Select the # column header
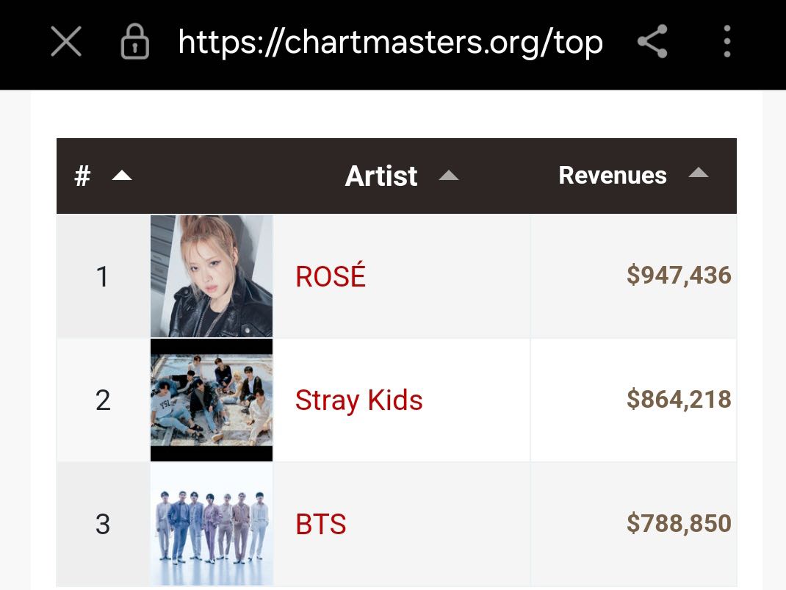786x590 pixels. point(82,176)
